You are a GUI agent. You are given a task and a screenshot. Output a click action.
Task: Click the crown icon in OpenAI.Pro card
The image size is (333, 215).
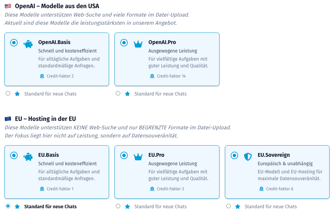tap(138, 44)
